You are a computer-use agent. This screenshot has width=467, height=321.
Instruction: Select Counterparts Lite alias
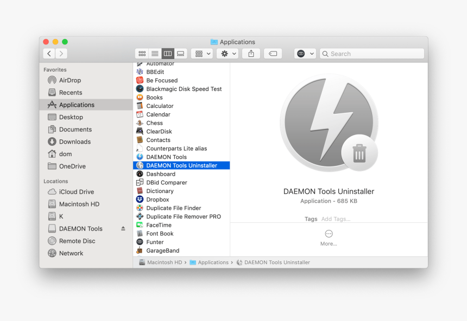click(x=181, y=149)
